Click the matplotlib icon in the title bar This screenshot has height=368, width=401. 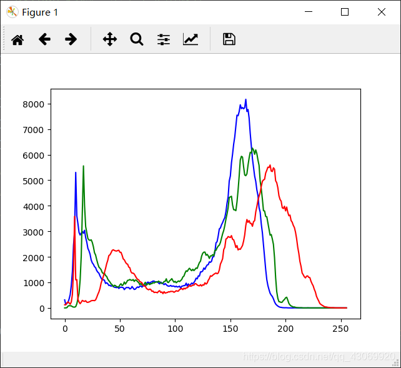tap(12, 12)
